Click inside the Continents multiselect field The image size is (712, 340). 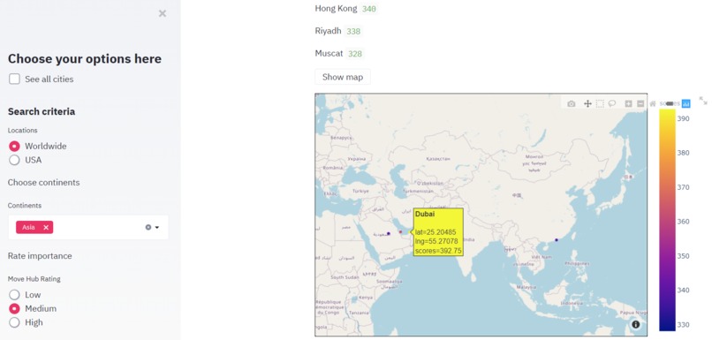click(x=88, y=228)
